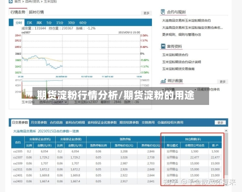Click the 最新价：2846 text

coord(111,102)
